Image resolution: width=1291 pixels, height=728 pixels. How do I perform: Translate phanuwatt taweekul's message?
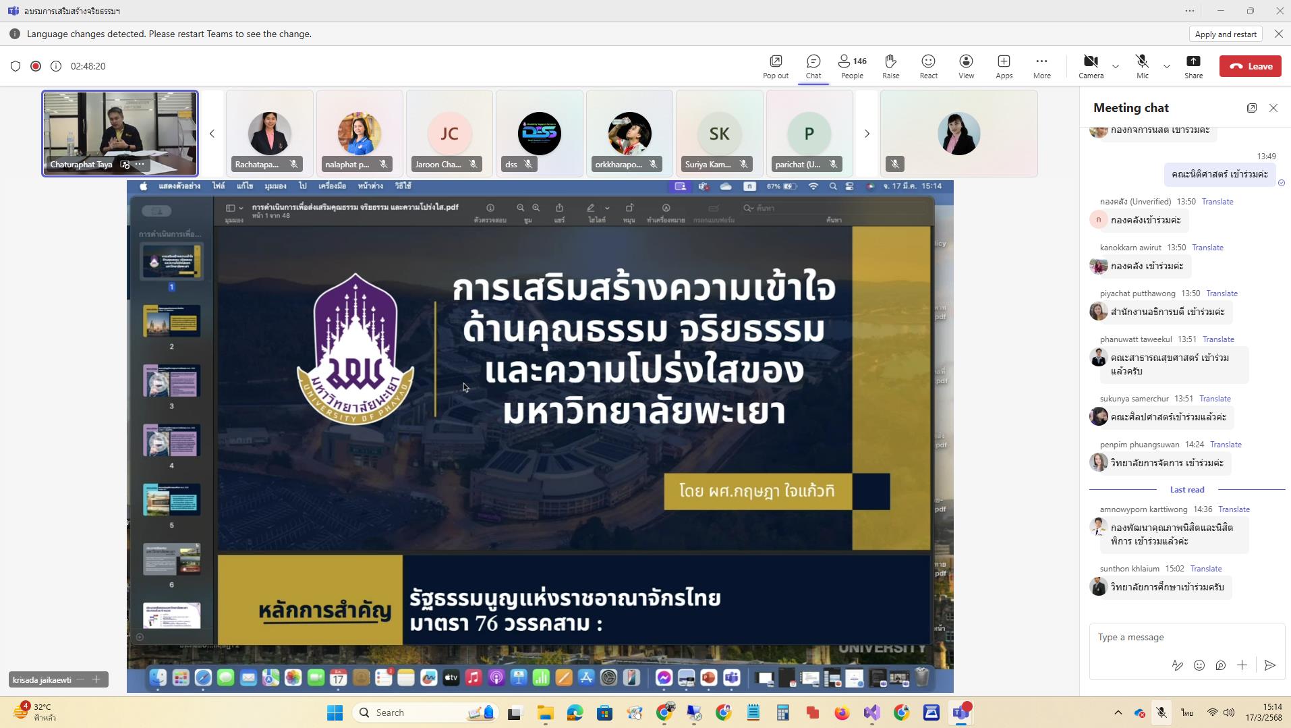(1218, 339)
